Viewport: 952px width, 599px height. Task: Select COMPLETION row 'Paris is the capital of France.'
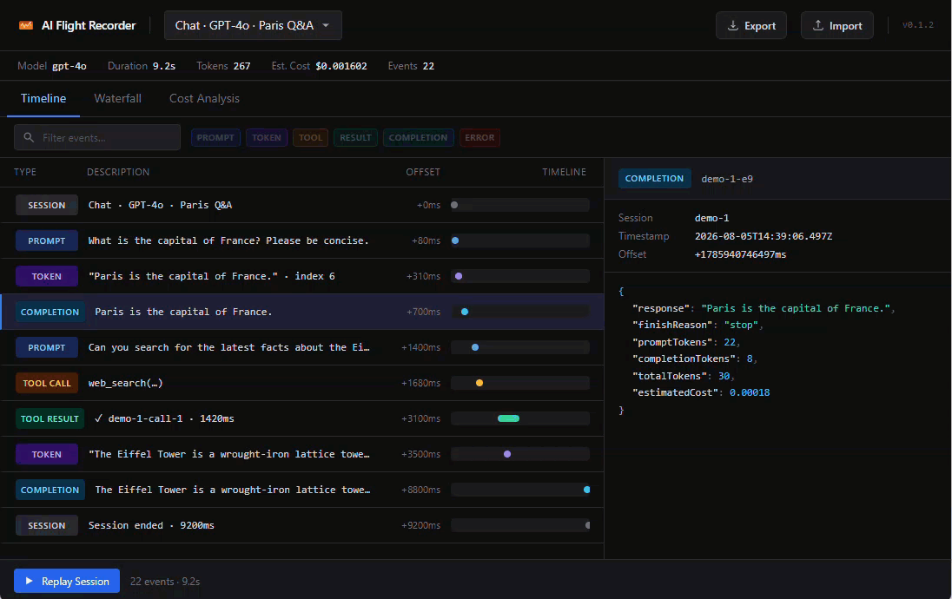click(x=301, y=312)
